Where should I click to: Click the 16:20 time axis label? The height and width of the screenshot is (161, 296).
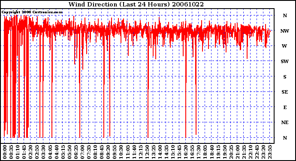tap(186, 152)
